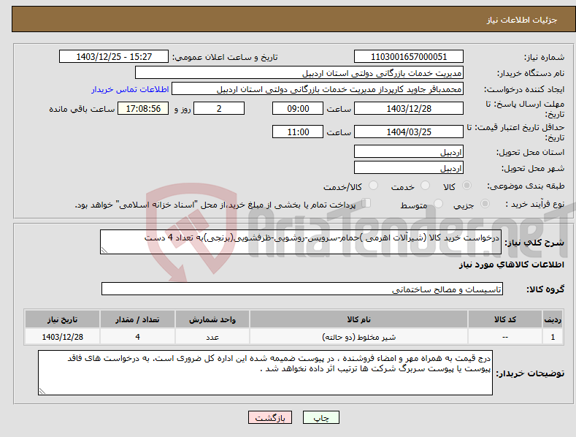Screen dimensions: 576x437
Task: Click the remaining time 17:08:56 field
Action: [143, 108]
